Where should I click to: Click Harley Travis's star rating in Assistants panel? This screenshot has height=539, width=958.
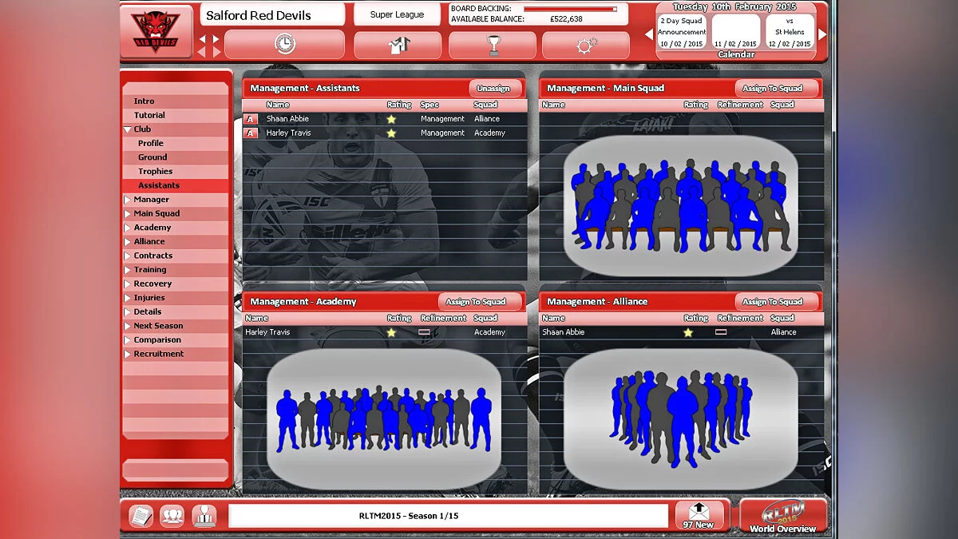click(x=391, y=133)
